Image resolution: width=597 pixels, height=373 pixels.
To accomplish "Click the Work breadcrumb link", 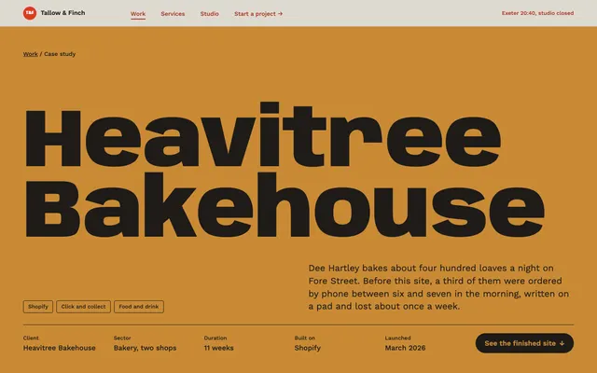I will (31, 54).
